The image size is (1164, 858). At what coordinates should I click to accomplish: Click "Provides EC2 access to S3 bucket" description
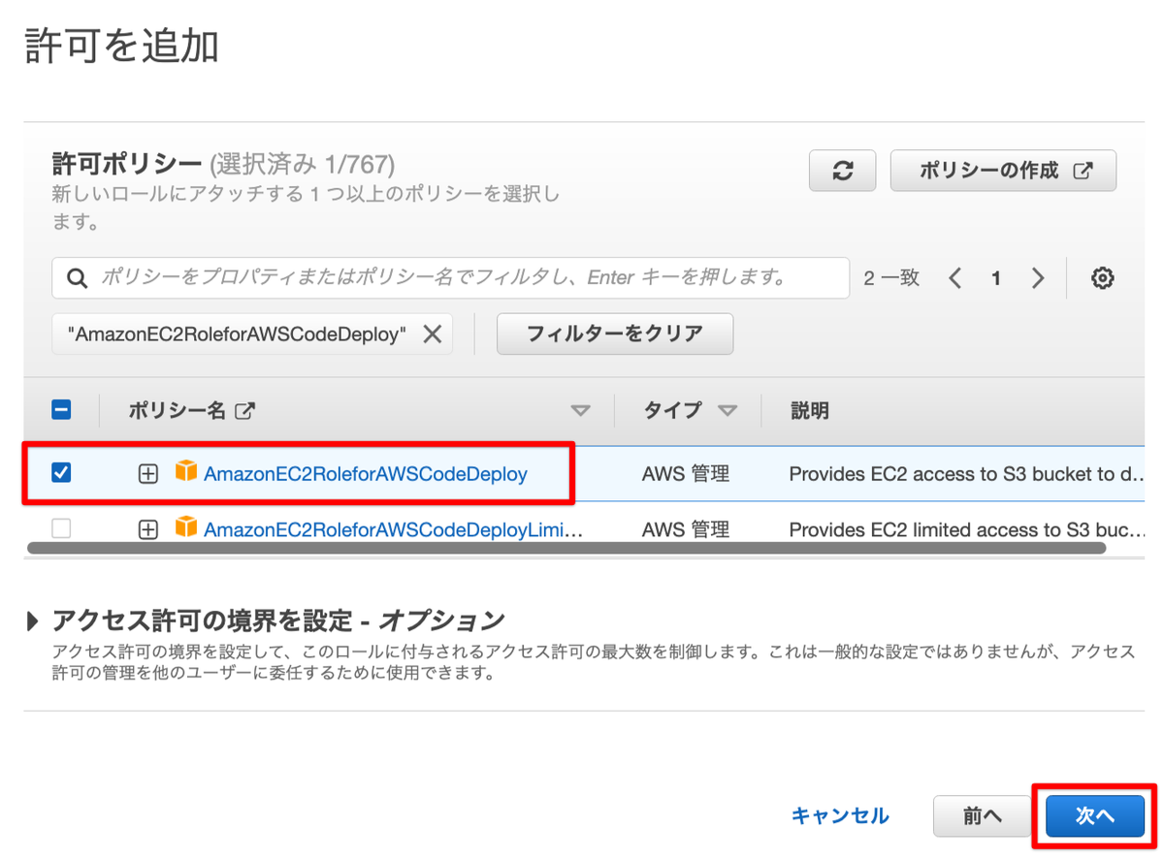(x=966, y=474)
